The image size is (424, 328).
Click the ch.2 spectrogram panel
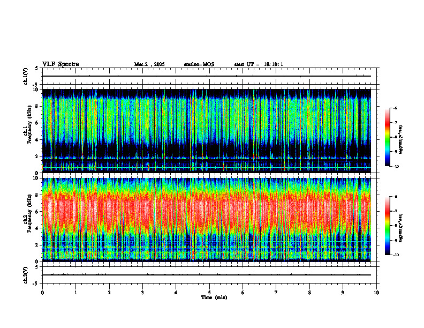[207, 220]
